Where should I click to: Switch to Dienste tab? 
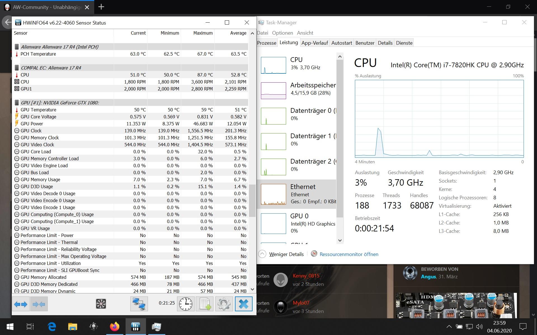tap(404, 43)
